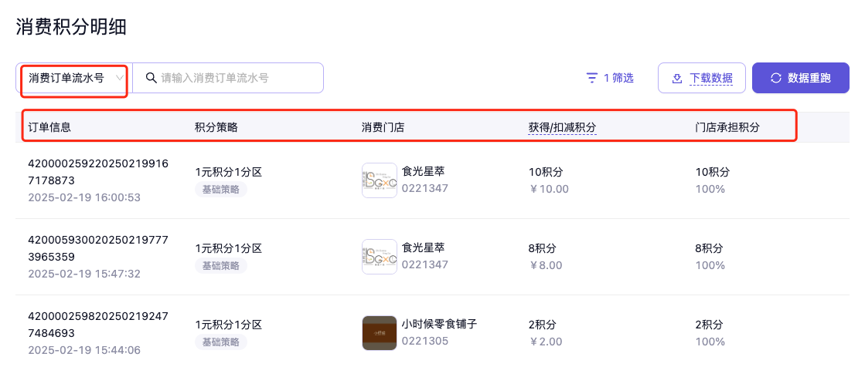865x367 pixels.
Task: Click the 小时候零食铺子 store thumbnail
Action: point(380,333)
